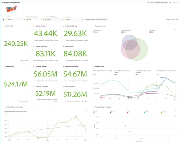
Task: Click the Revenue: Mobile App visualization dot
Action: click(63, 67)
